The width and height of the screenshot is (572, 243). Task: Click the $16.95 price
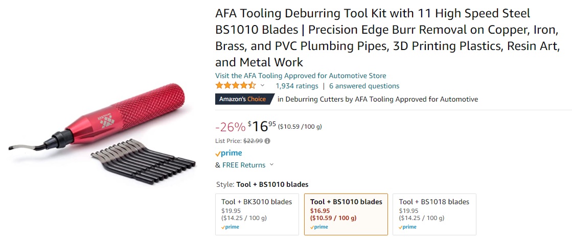[262, 127]
